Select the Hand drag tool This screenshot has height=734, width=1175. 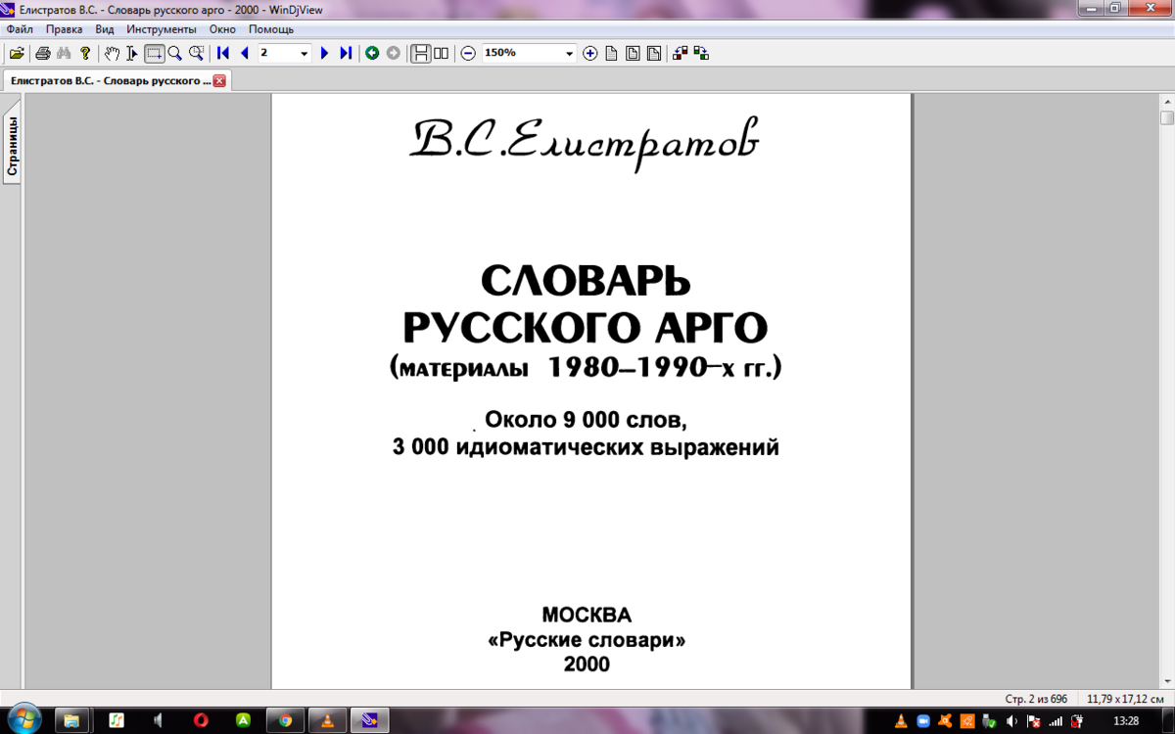tap(112, 53)
